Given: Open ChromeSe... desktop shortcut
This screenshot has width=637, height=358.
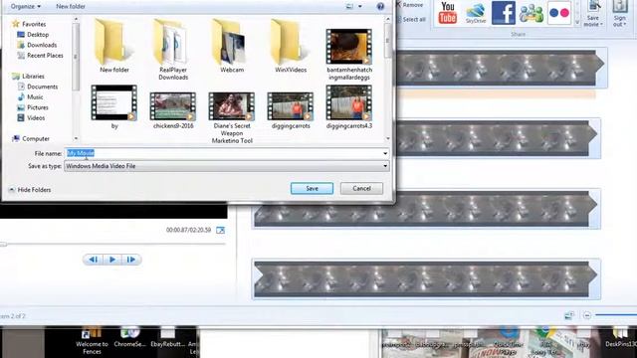Looking at the screenshot, I should click(x=129, y=338).
